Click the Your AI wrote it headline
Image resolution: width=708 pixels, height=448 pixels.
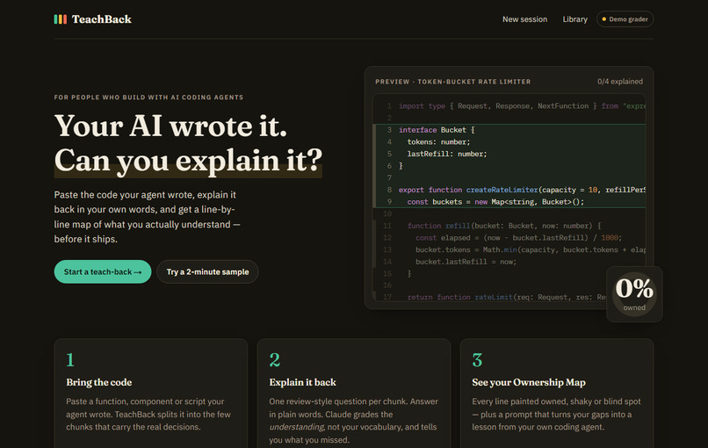(x=170, y=126)
